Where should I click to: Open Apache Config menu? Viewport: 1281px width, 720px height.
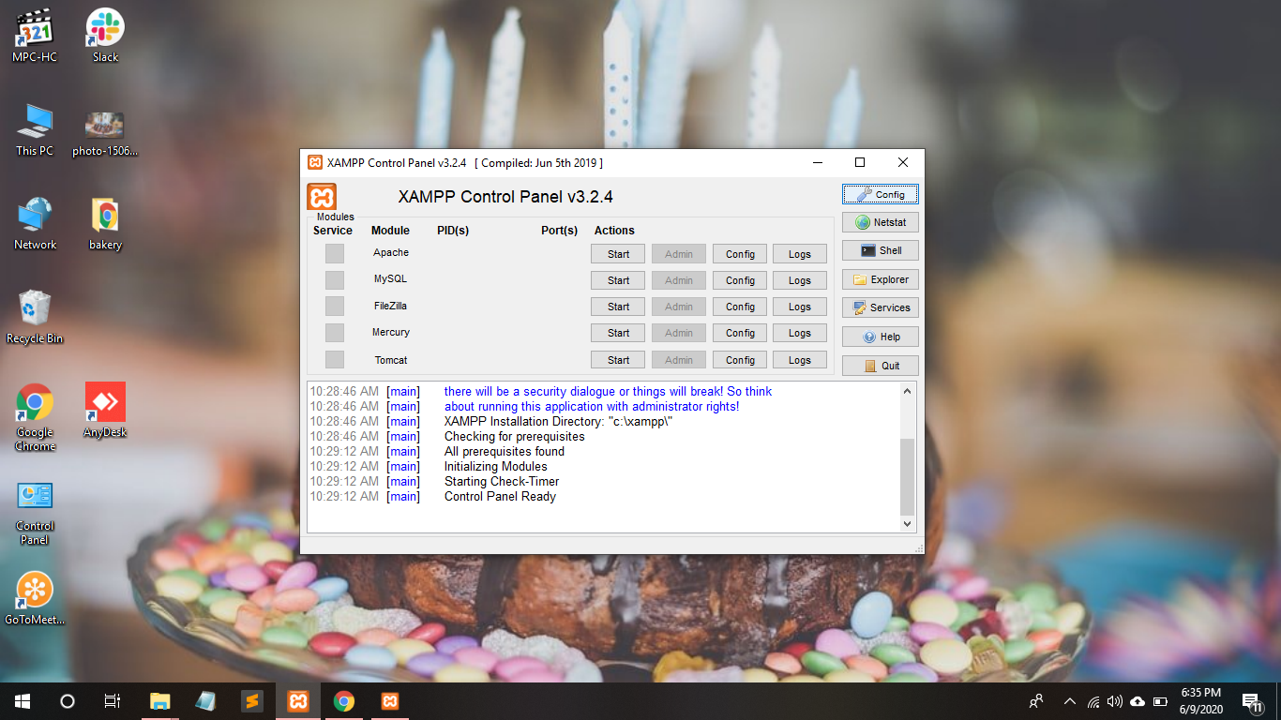[x=740, y=254]
